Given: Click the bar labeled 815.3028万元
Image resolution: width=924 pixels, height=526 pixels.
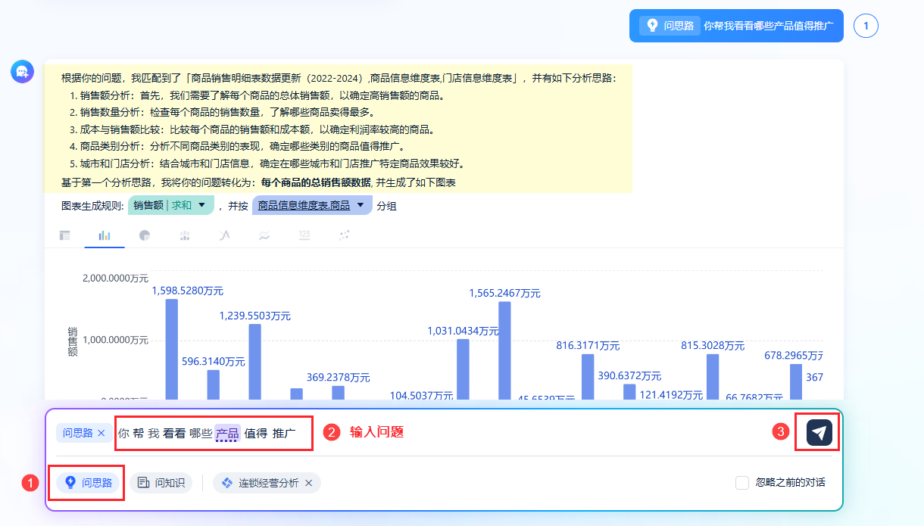Looking at the screenshot, I should (713, 376).
